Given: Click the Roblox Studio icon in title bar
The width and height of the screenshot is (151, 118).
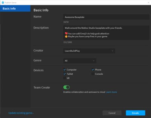Looking at the screenshot, I should click(x=3, y=3).
